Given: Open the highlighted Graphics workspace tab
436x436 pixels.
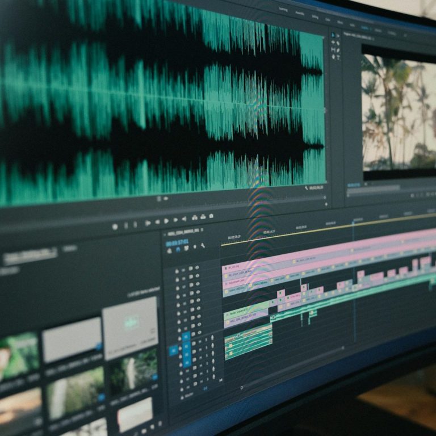Looking at the screenshot, I should [x=364, y=27].
